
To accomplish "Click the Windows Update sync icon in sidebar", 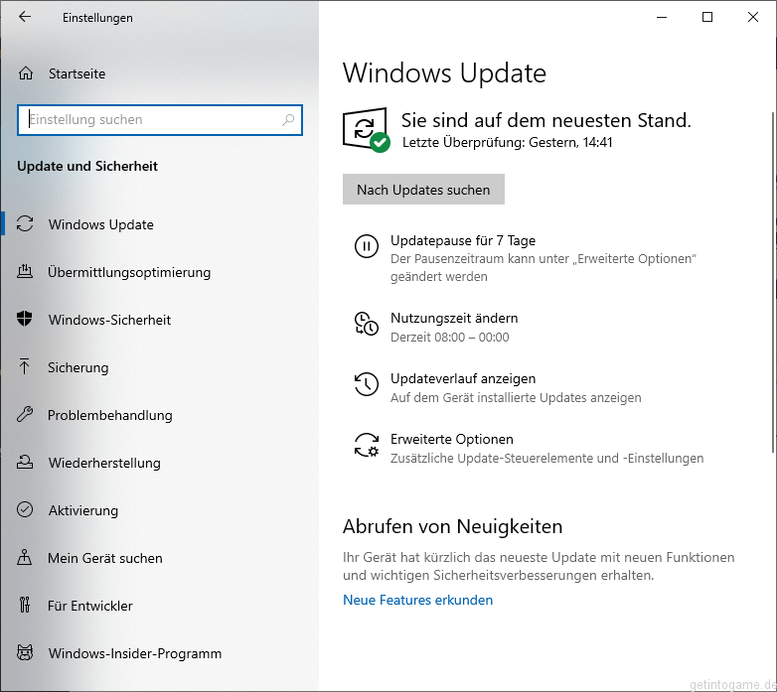I will click(25, 223).
